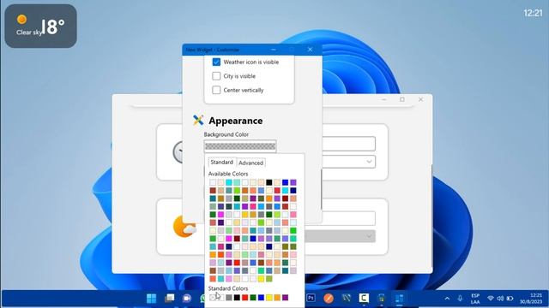
Task: Click the 12:21 desktop clock widget
Action: pos(533,13)
